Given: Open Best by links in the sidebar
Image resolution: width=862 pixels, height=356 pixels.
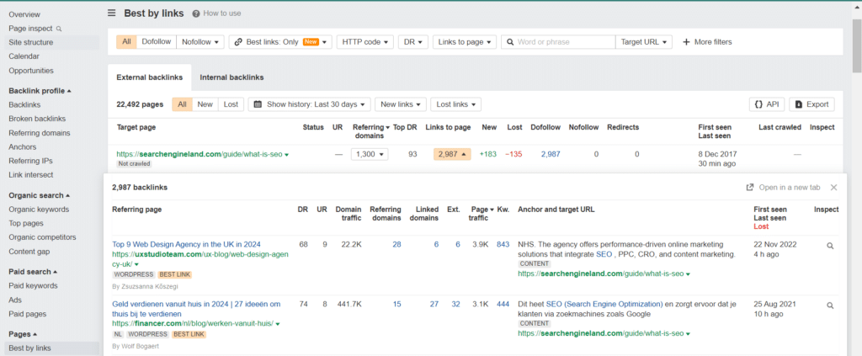Looking at the screenshot, I should [x=29, y=348].
